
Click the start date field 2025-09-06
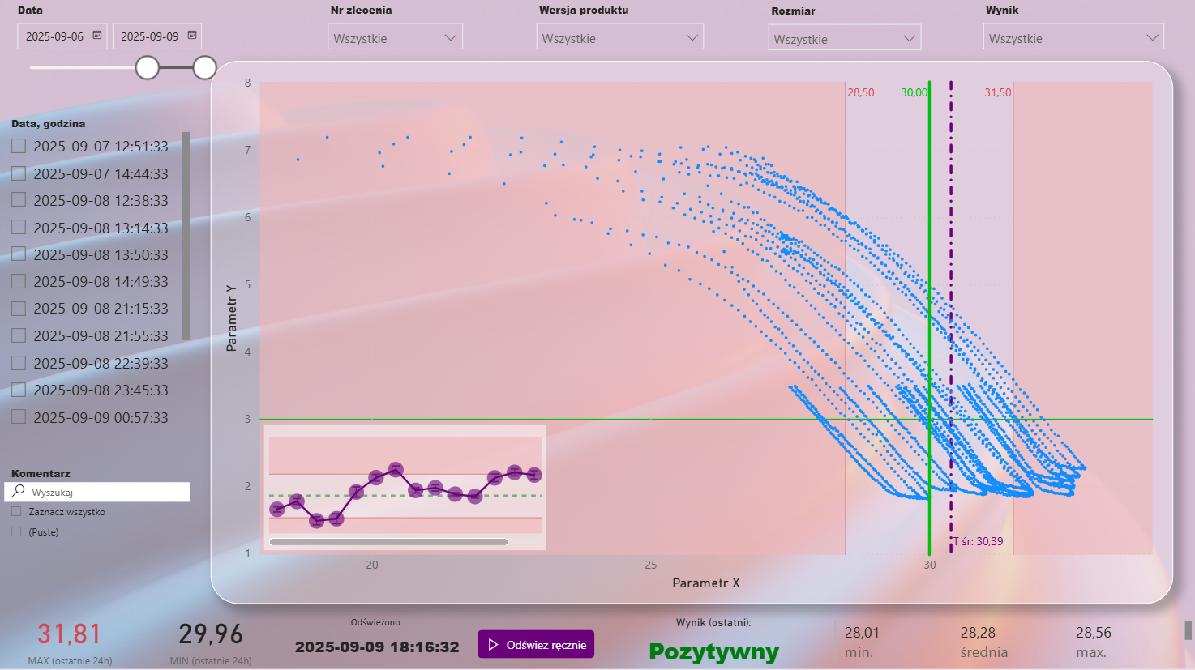pyautogui.click(x=54, y=36)
